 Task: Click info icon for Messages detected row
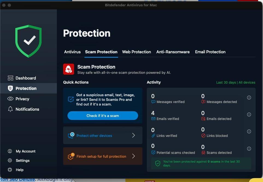[x=249, y=98]
